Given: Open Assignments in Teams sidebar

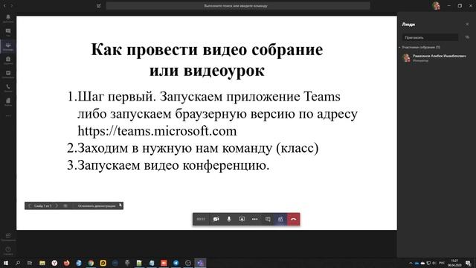Looking at the screenshot, I should (8, 60).
